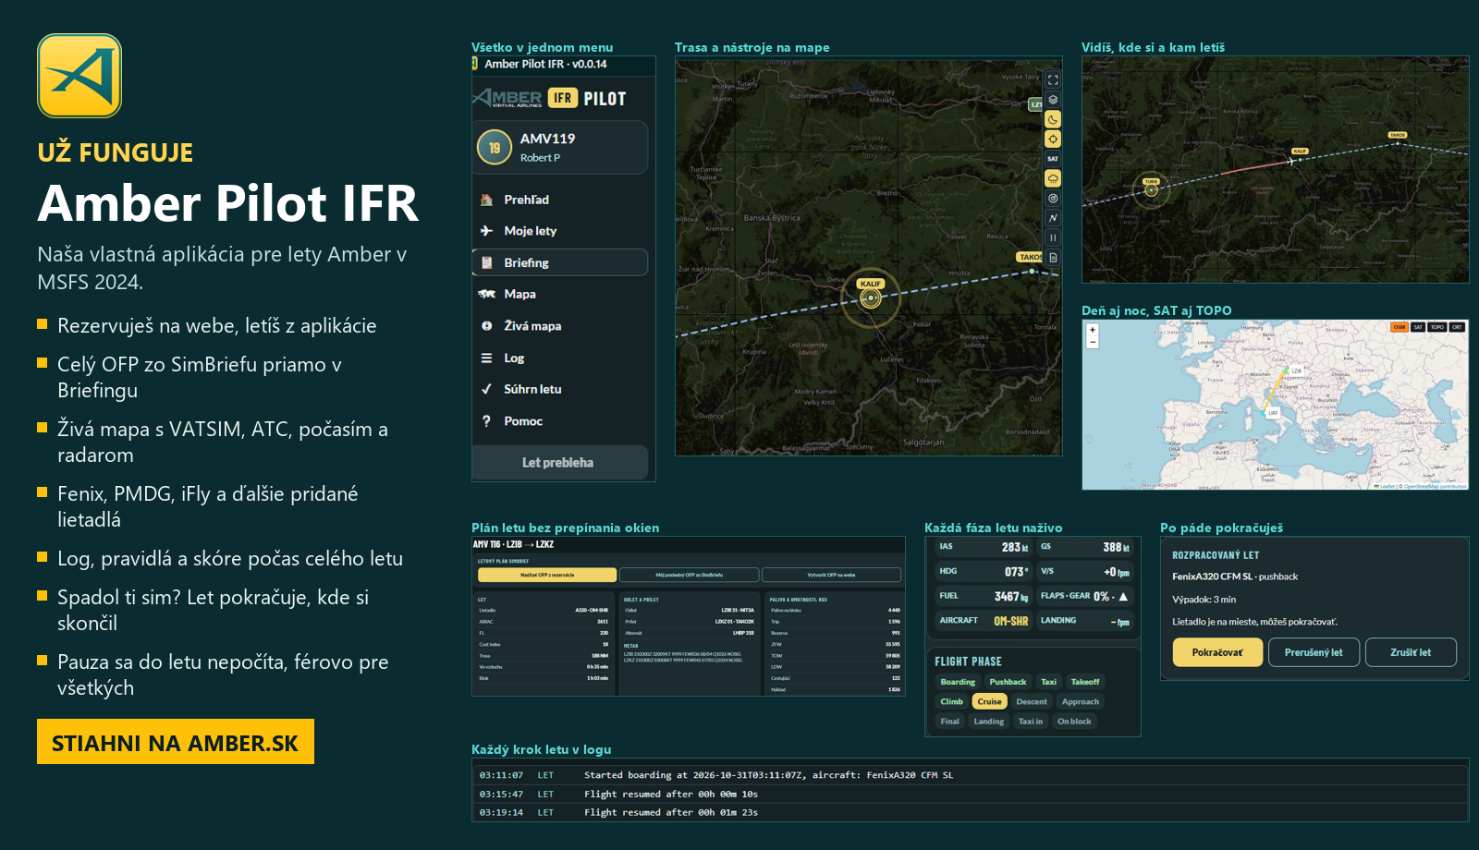
Task: Open Súhrn letu flight summary
Action: (559, 389)
